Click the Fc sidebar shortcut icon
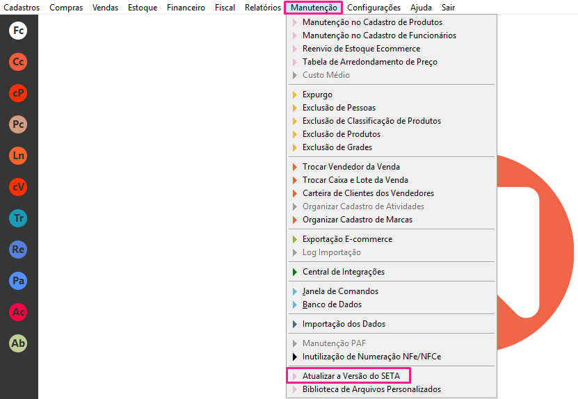This screenshot has height=399, width=578. (x=18, y=31)
